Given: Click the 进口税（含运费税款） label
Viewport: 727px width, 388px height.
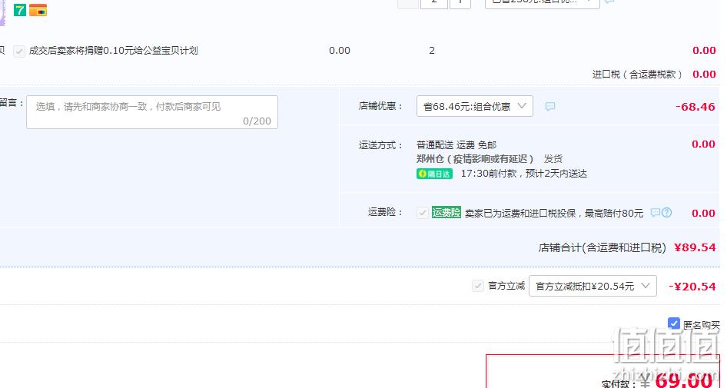Looking at the screenshot, I should pos(637,75).
